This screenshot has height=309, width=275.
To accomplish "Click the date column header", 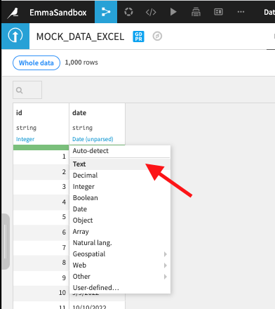I will [x=79, y=113].
